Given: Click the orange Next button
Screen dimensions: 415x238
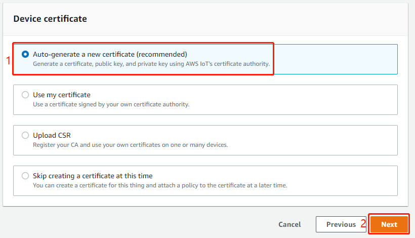Looking at the screenshot, I should tap(389, 224).
